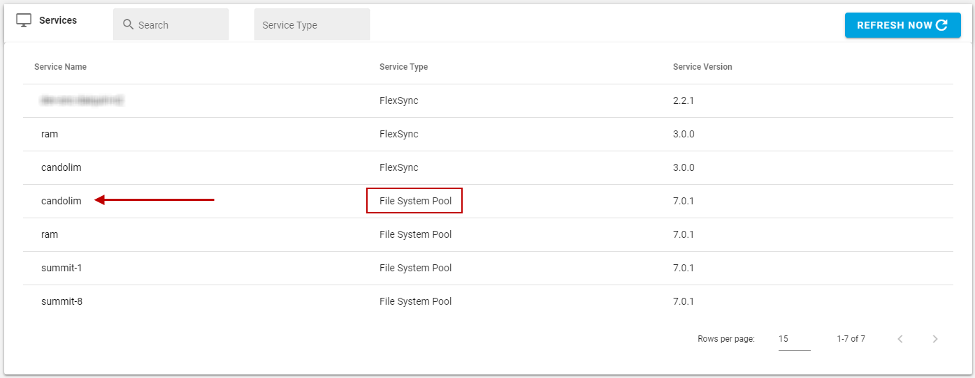Focus the Search input field

[x=180, y=25]
